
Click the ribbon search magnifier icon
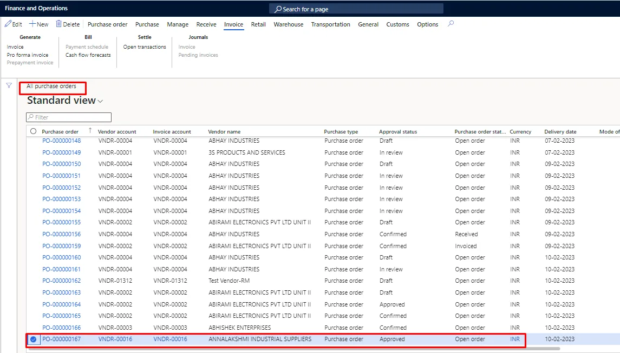click(451, 24)
